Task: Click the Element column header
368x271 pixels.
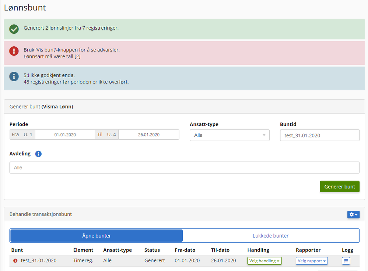Action: pyautogui.click(x=83, y=250)
